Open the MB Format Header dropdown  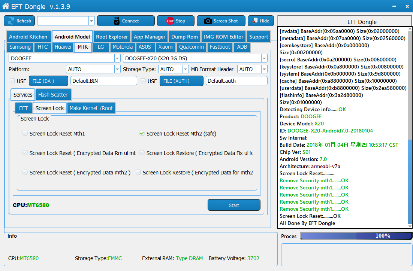click(x=264, y=69)
